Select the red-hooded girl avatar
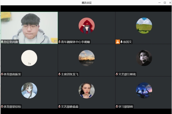The width and height of the screenshot is (172, 114). [87, 25]
